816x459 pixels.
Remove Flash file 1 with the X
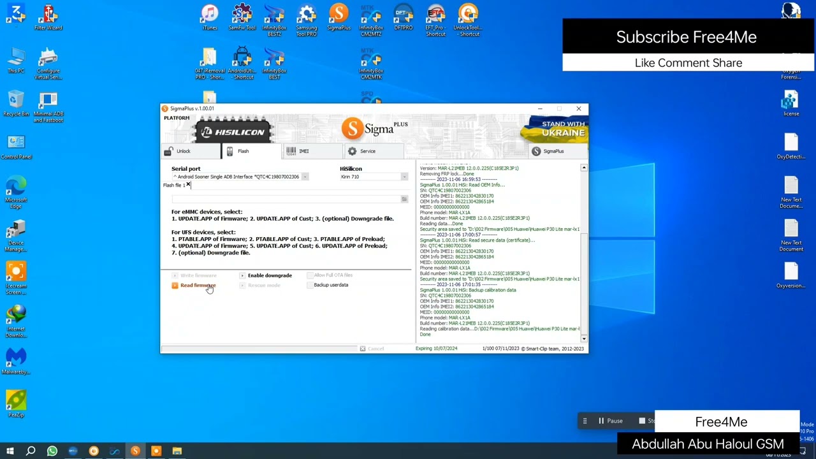(x=188, y=185)
